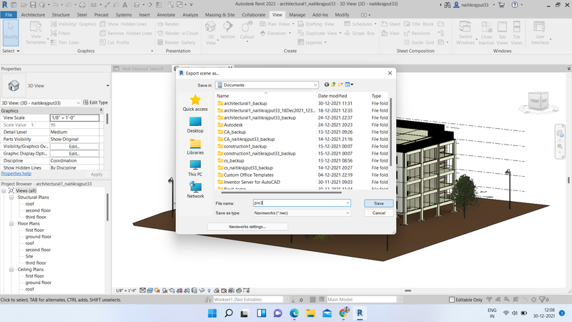This screenshot has width=572, height=322.
Task: Select the Custom Office Templates folder
Action: [248, 175]
